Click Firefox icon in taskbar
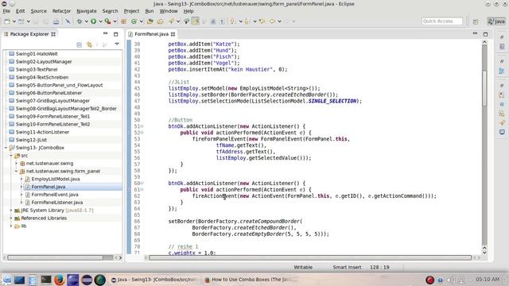509x286 pixels. click(59, 280)
